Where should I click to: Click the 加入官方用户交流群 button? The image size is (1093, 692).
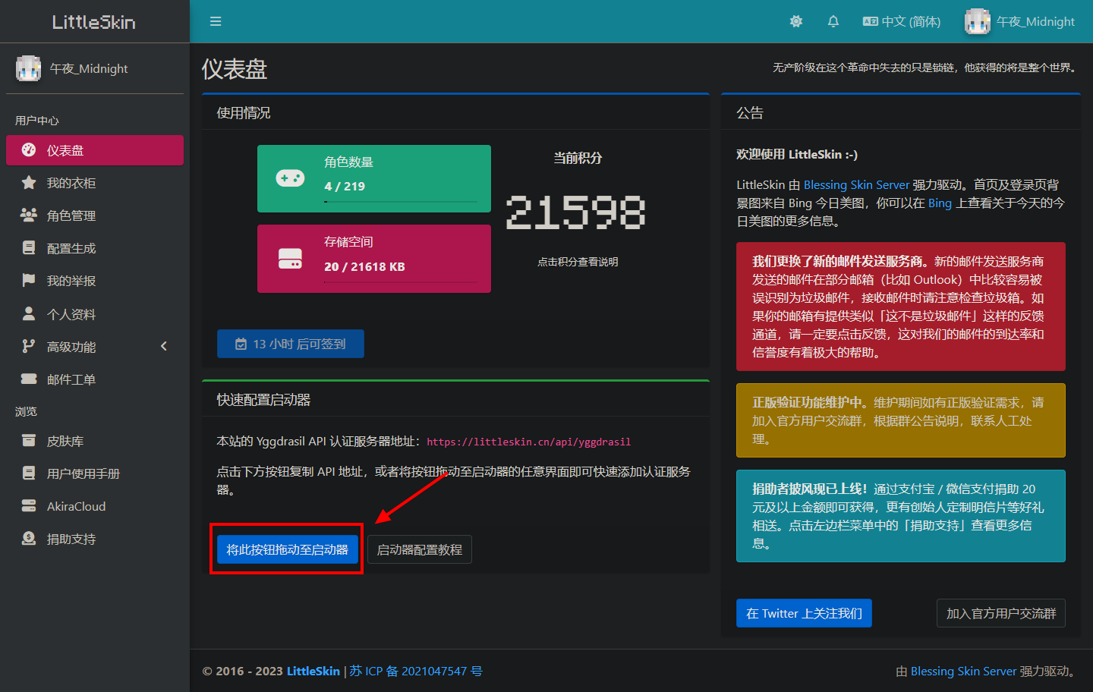pos(1001,613)
